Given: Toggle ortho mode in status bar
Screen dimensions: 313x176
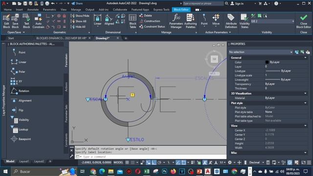Looking at the screenshot, I should click(x=154, y=162).
